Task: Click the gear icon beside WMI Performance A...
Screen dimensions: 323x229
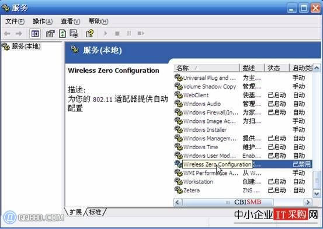Action: tap(178, 172)
